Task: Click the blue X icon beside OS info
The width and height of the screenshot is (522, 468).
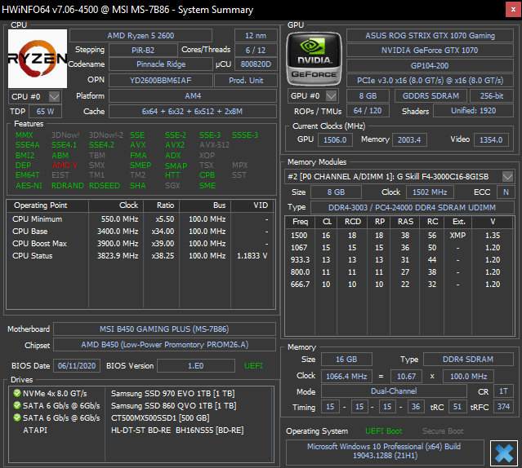Action: (x=504, y=453)
